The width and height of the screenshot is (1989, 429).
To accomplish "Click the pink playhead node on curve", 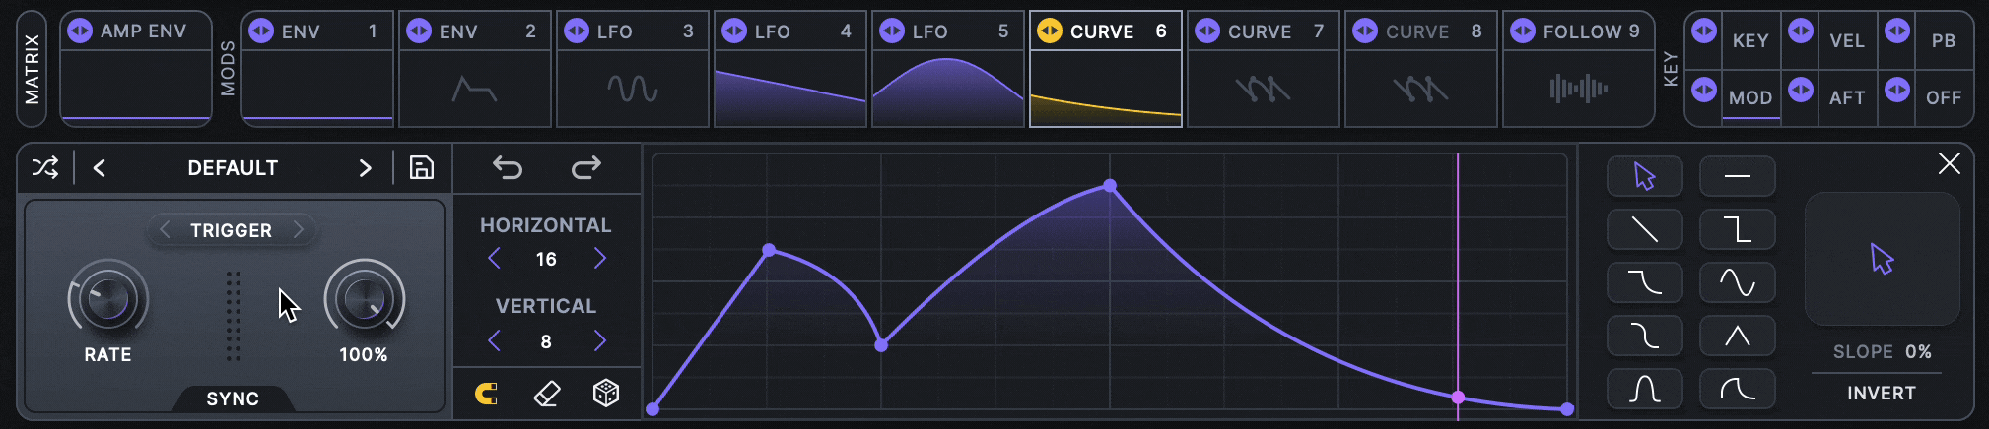I will pyautogui.click(x=1458, y=398).
